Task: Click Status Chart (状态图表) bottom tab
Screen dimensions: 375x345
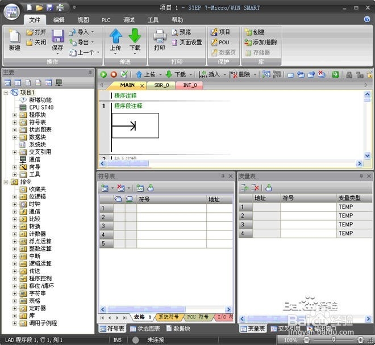Action: pyautogui.click(x=145, y=329)
